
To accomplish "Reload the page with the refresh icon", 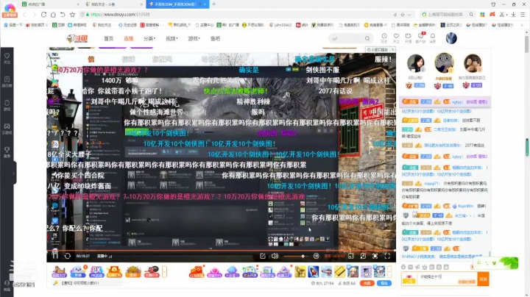I will pyautogui.click(x=43, y=15).
